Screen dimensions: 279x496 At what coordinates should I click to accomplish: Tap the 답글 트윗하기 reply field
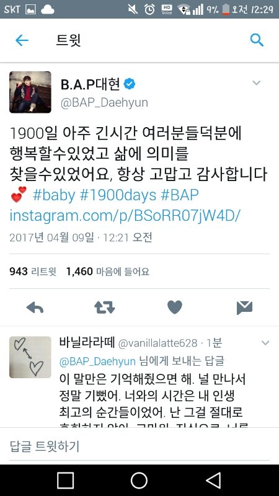(x=139, y=446)
